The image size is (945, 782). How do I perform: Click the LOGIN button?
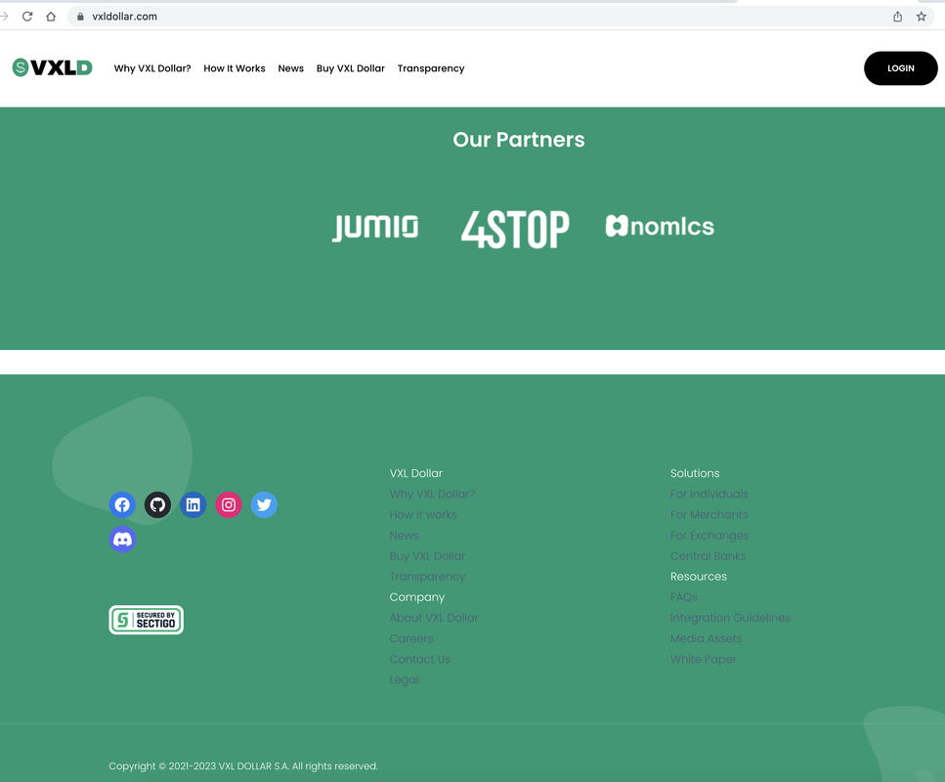(x=900, y=68)
